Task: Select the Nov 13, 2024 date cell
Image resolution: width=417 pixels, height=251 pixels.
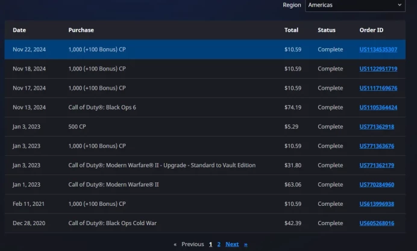Action: (x=29, y=107)
